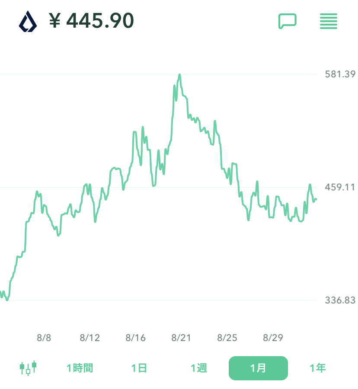Click the 336.83 price axis label
Image resolution: width=358 pixels, height=389 pixels.
(x=340, y=300)
